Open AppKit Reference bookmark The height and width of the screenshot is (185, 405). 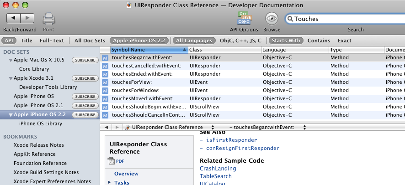[35, 154]
